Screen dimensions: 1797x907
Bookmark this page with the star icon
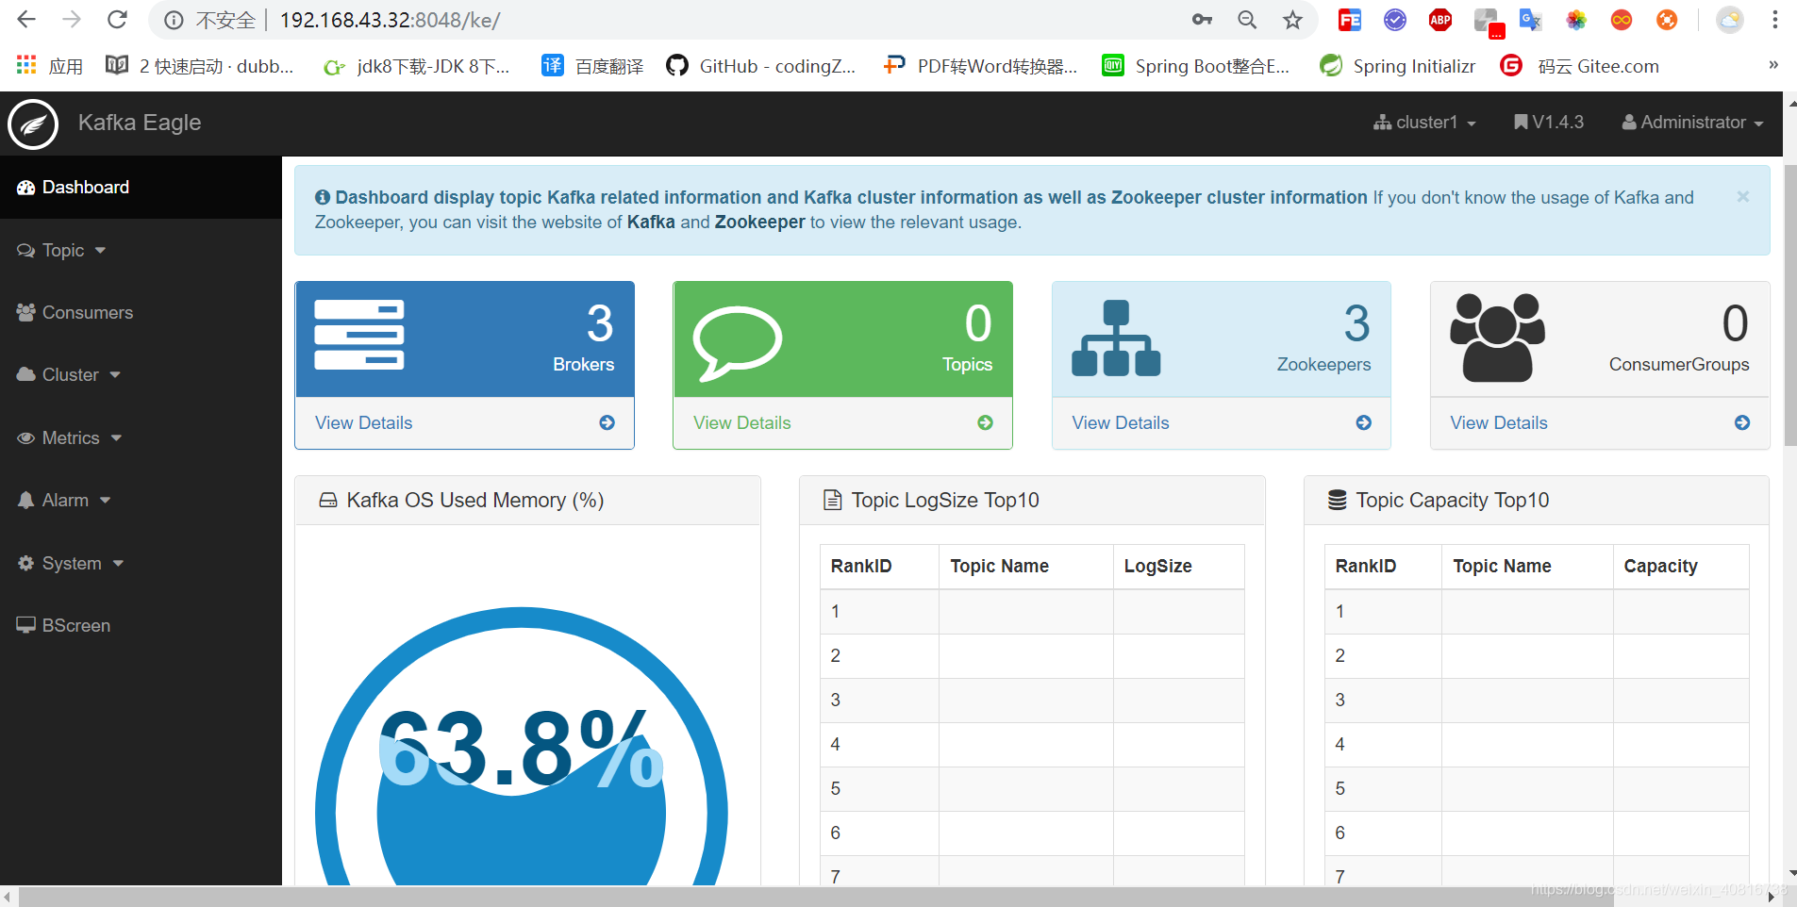(1292, 20)
